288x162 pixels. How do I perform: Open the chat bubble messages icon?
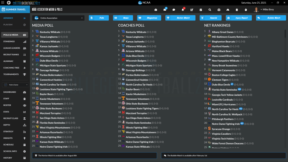point(174,10)
